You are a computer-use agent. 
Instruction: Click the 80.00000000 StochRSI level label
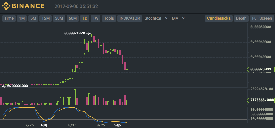pyautogui.click(x=261, y=110)
